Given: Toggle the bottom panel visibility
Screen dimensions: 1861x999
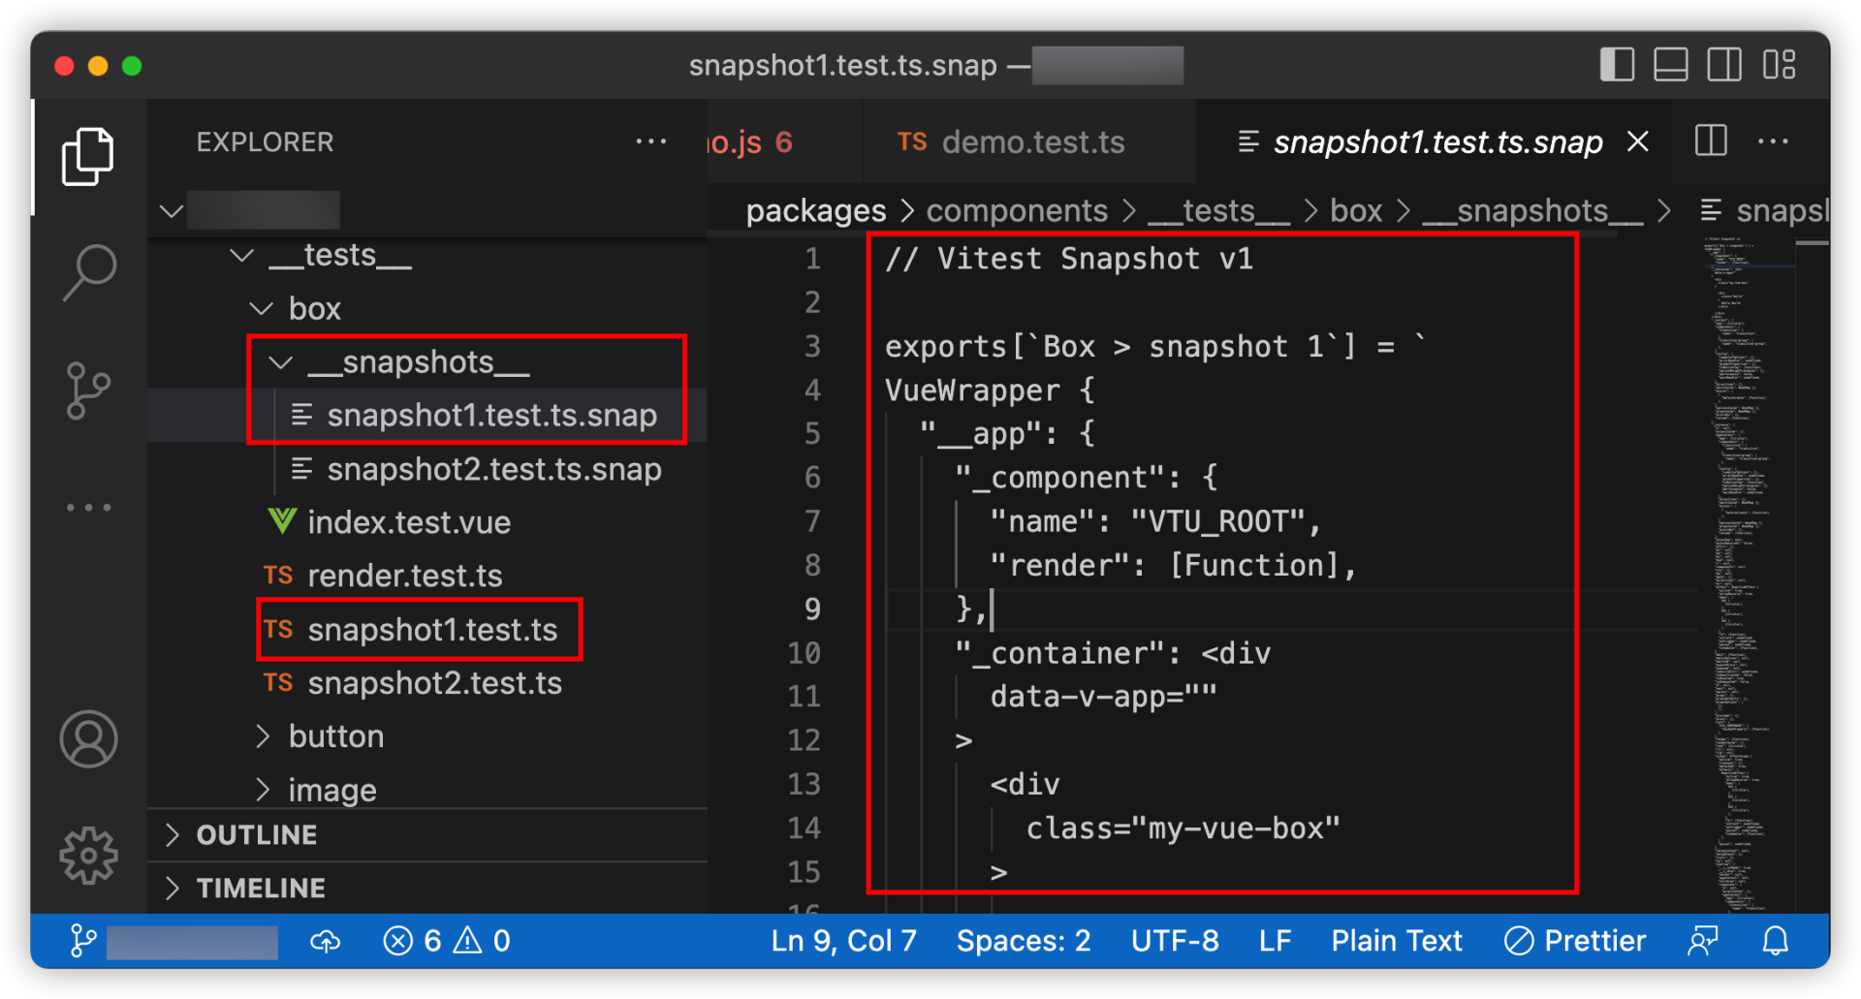Looking at the screenshot, I should click(1670, 65).
